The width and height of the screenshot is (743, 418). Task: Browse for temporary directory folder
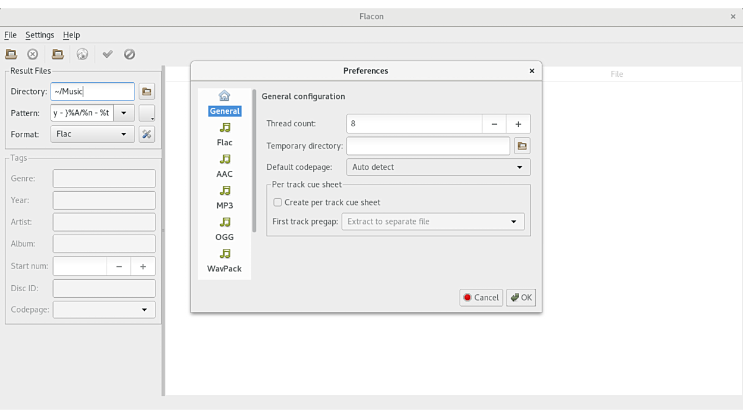pyautogui.click(x=522, y=146)
